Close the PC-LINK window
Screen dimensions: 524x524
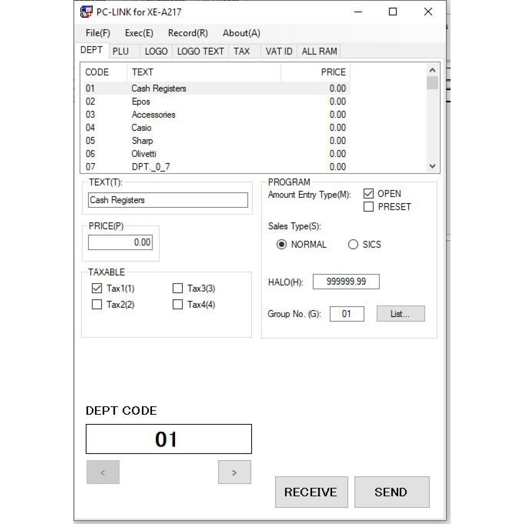pos(428,12)
